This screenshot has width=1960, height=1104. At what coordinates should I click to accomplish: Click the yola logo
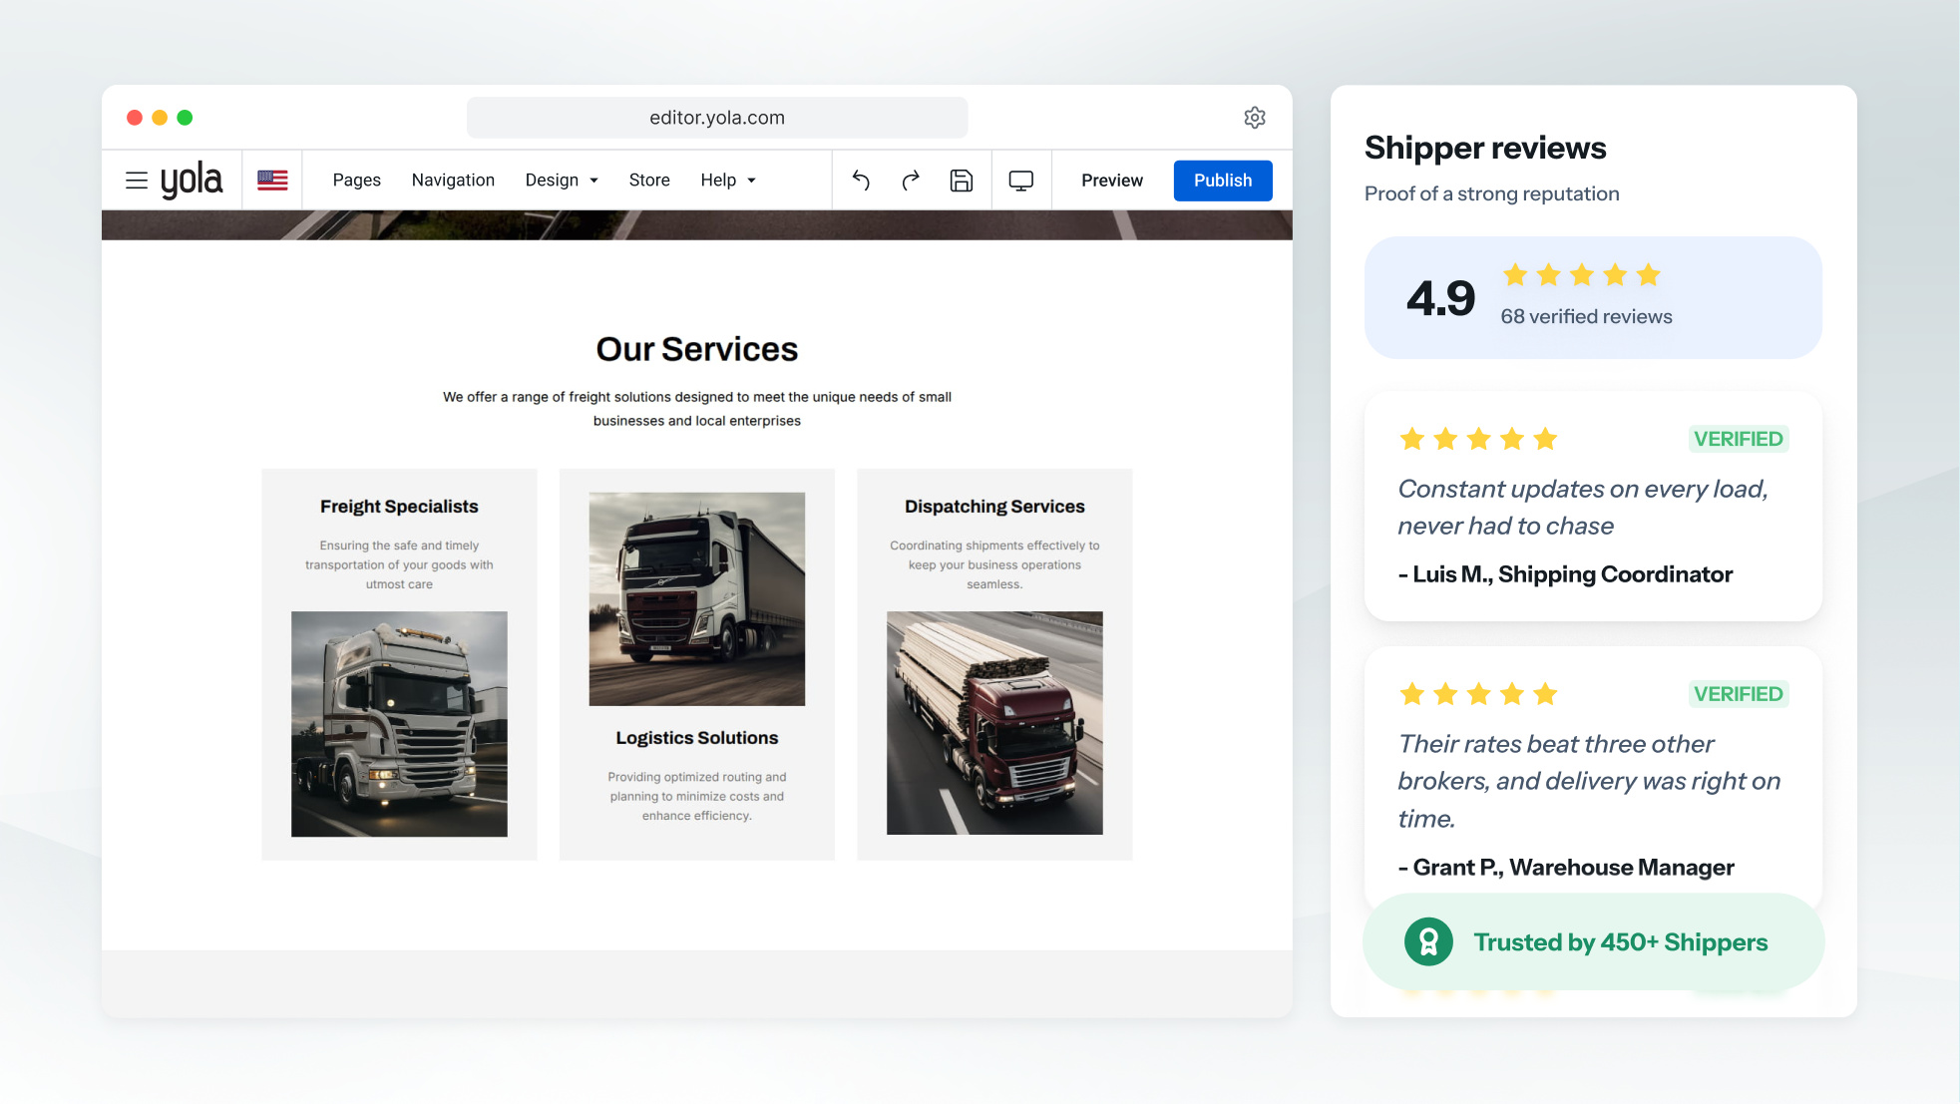[x=192, y=181]
